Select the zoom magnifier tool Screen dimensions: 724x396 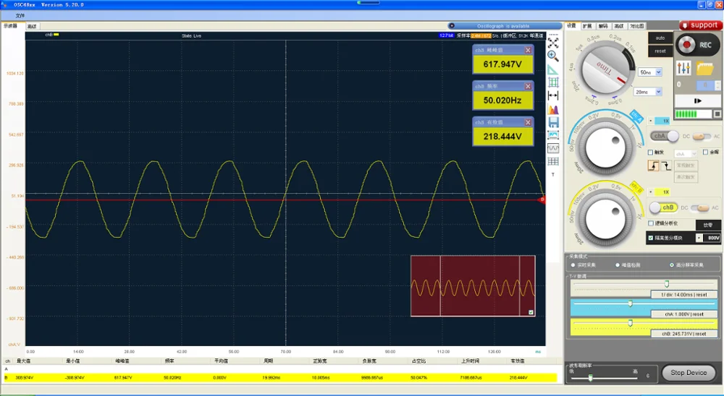[552, 56]
